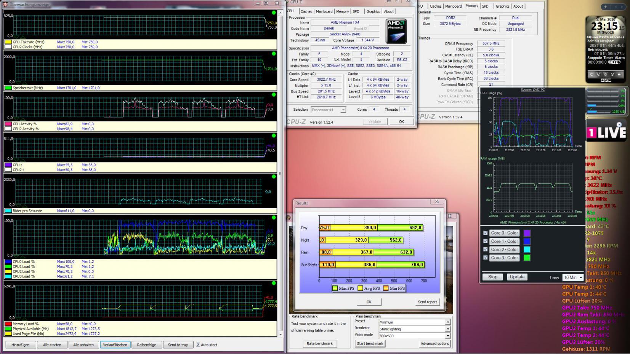Click Update in the CPU usage gadget
The height and width of the screenshot is (354, 630).
tap(517, 277)
